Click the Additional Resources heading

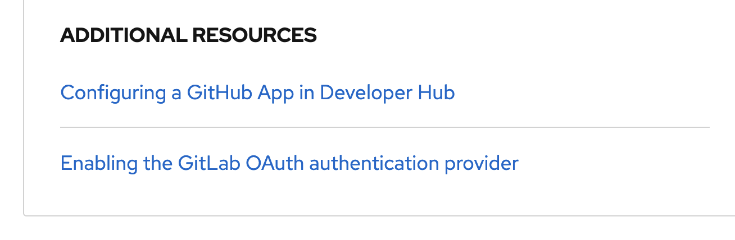coord(188,35)
